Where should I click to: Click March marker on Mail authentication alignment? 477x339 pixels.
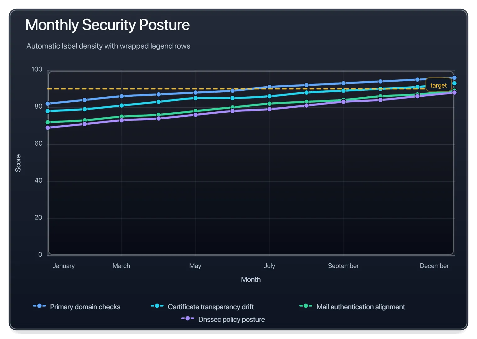121,117
